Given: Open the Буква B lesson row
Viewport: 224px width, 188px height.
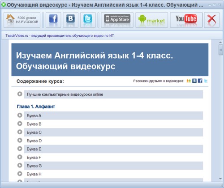Looking at the screenshot, I should pyautogui.click(x=113, y=124).
